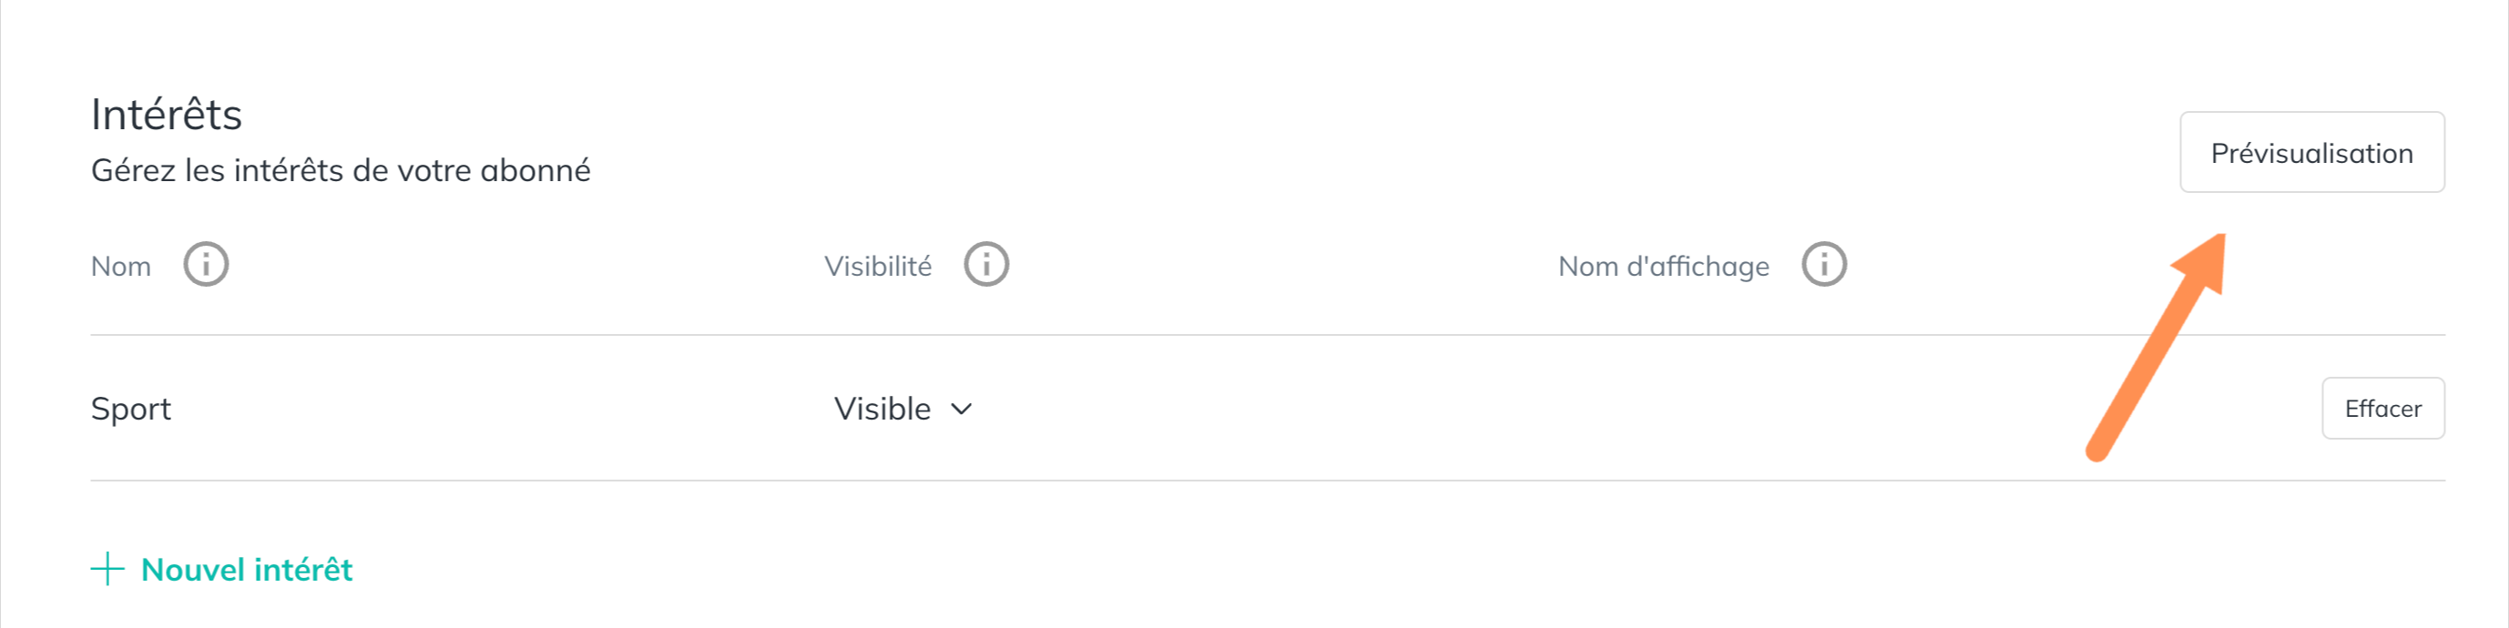Delete Sport interest with Effacer

point(2382,409)
